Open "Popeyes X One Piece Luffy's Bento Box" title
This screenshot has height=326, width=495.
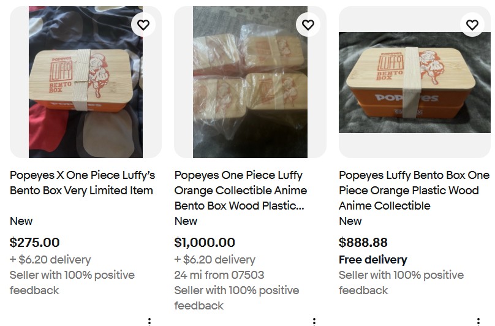click(82, 183)
